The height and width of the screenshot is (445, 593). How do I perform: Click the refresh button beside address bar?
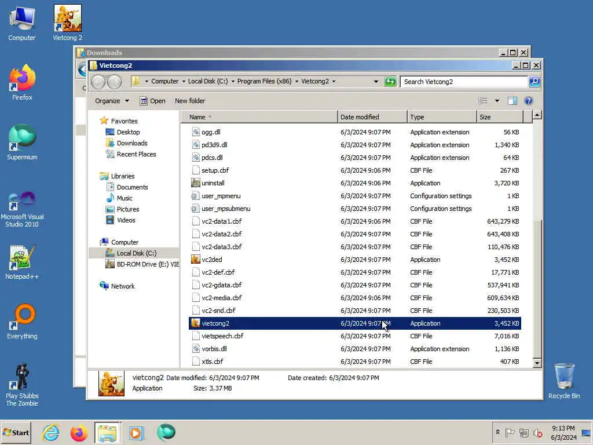click(x=390, y=81)
